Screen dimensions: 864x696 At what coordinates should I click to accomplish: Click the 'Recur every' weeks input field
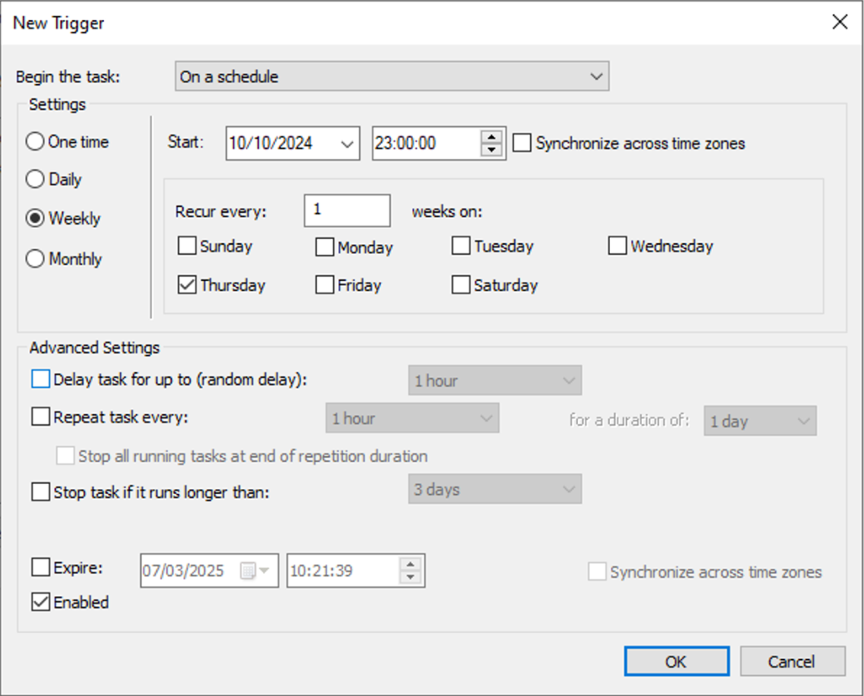pyautogui.click(x=346, y=210)
